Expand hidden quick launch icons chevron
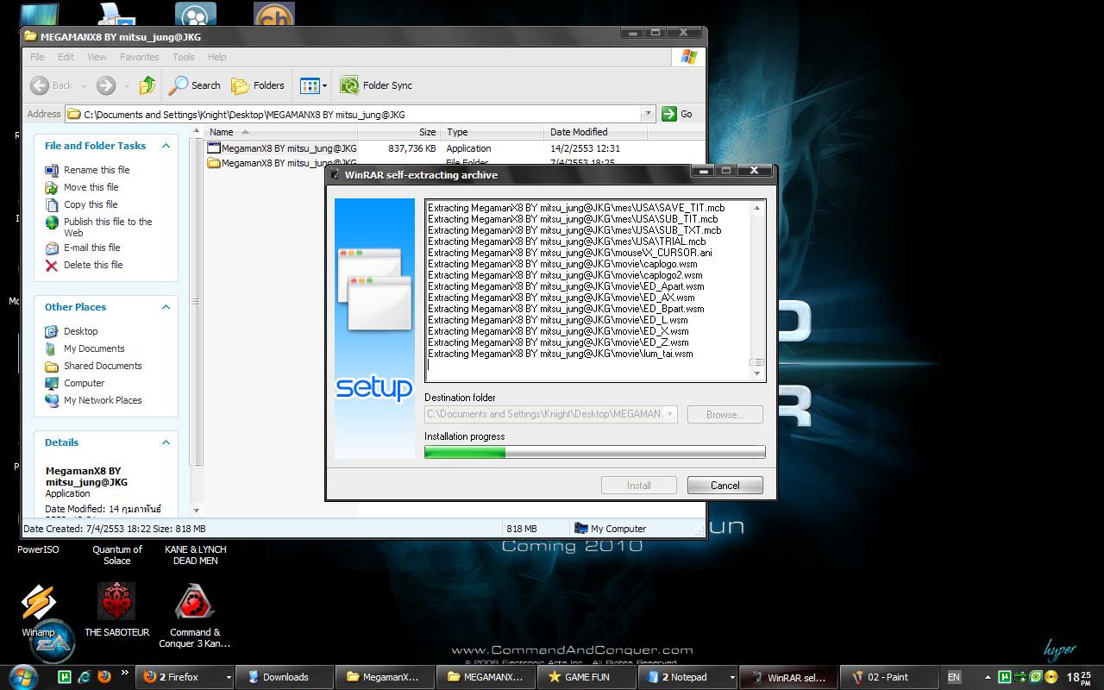The height and width of the screenshot is (690, 1104). click(x=125, y=672)
